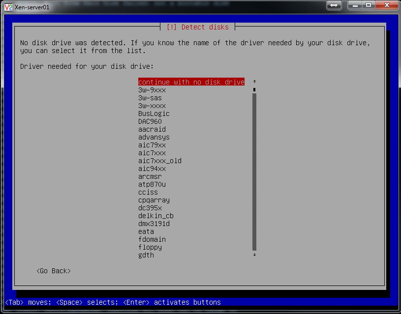Click the double-arrow button in title bar
The image size is (401, 314).
click(333, 5)
